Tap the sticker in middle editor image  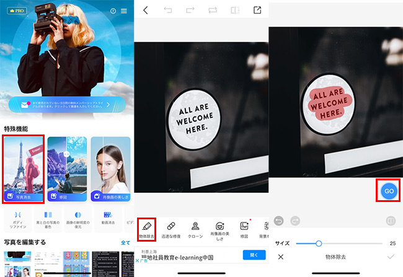point(195,119)
